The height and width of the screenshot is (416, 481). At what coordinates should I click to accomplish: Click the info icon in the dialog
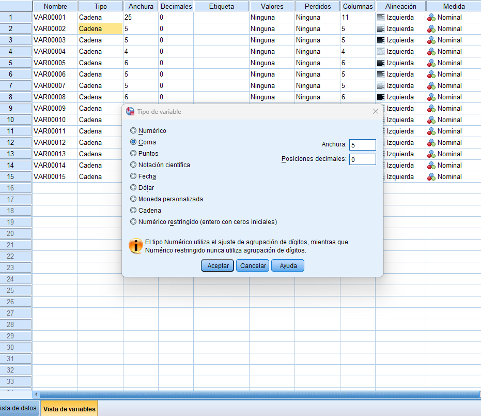(x=135, y=246)
